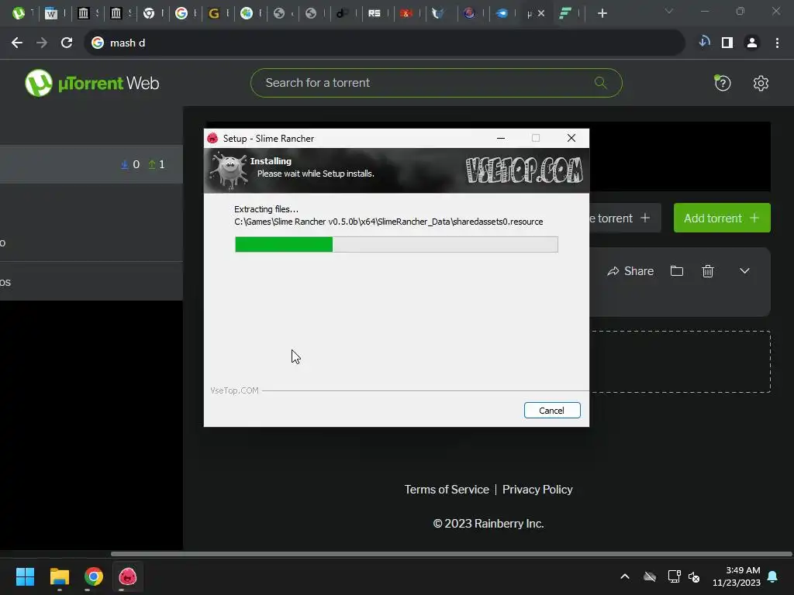Open a new browser tab
The image size is (794, 595).
pos(602,14)
